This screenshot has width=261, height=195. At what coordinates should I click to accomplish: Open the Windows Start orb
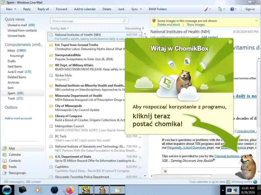point(7,190)
